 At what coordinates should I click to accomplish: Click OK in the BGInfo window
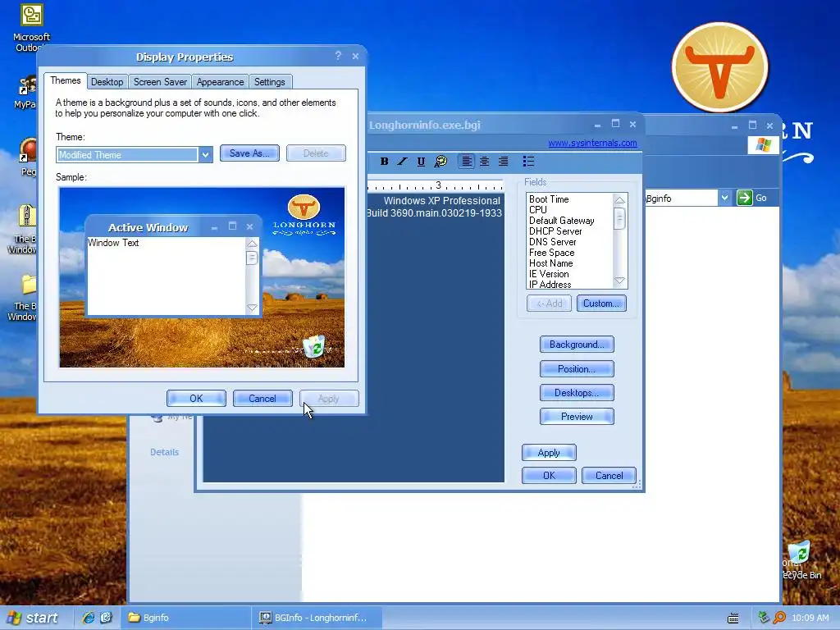click(x=549, y=476)
